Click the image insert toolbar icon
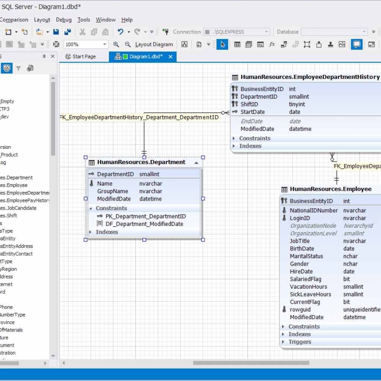381x381 pixels. [x=342, y=44]
